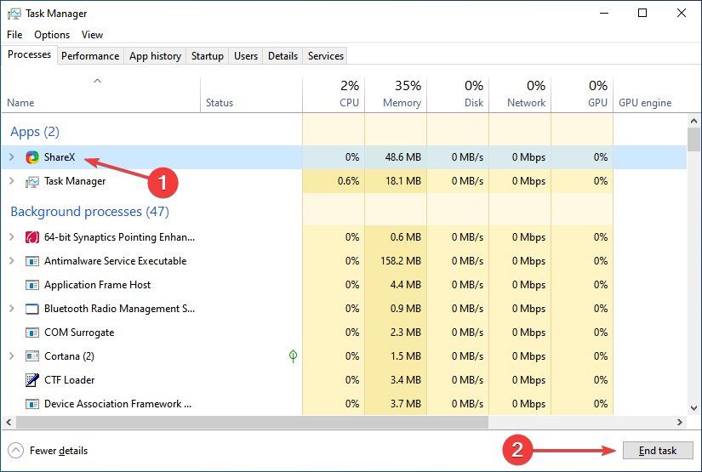The height and width of the screenshot is (472, 702).
Task: Click the CTF Loader pen icon
Action: pyautogui.click(x=32, y=380)
